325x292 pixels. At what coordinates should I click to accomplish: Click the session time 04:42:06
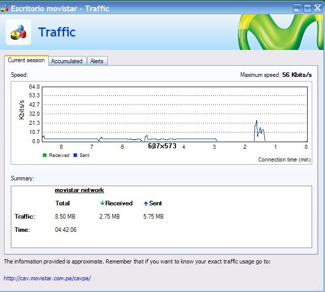pos(66,230)
